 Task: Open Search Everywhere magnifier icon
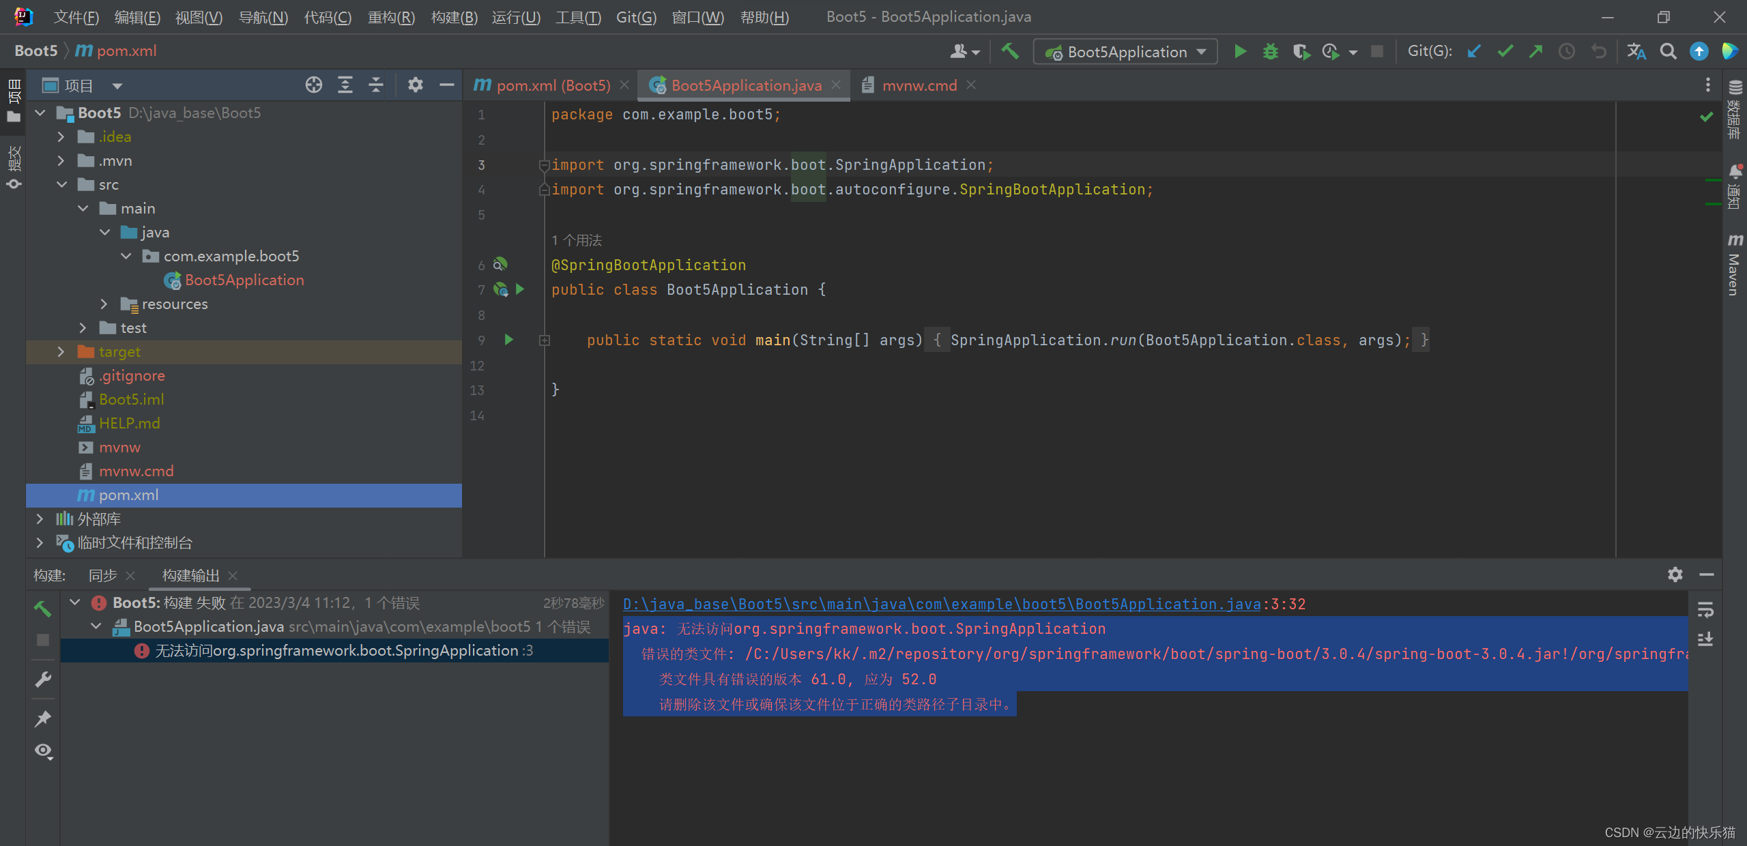pyautogui.click(x=1668, y=52)
